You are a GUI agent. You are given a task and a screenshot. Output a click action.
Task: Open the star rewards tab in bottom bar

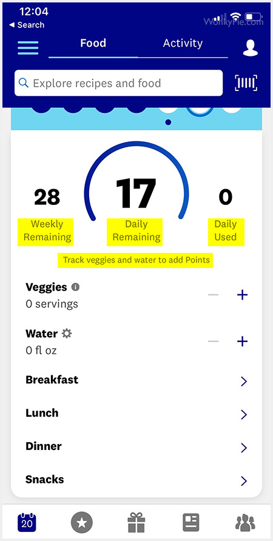point(82,522)
